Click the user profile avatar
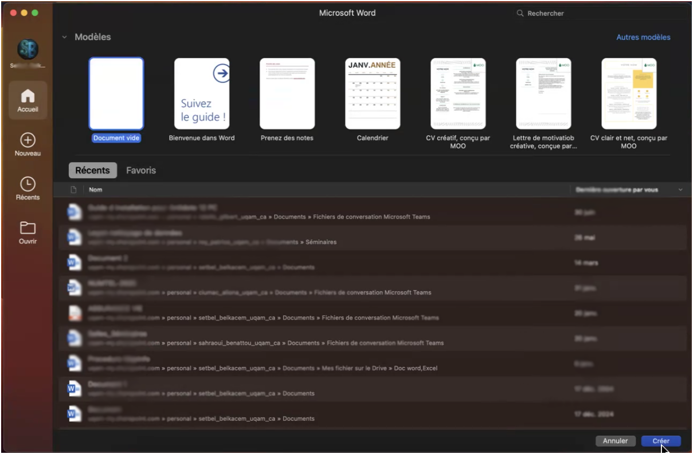The height and width of the screenshot is (454, 693). [28, 50]
